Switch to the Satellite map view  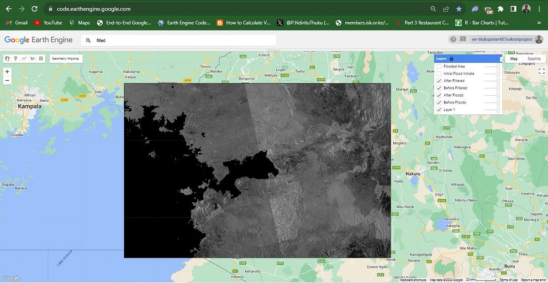pos(533,58)
